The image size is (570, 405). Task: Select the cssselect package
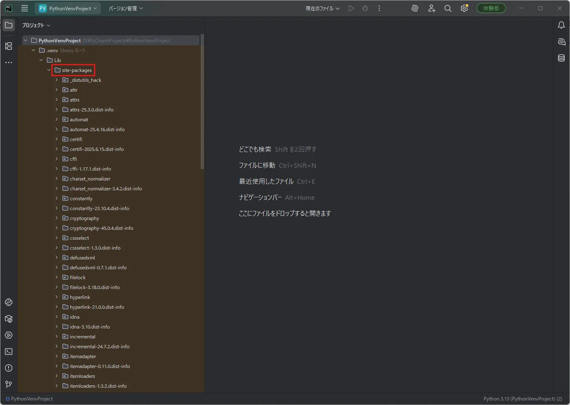click(x=76, y=238)
